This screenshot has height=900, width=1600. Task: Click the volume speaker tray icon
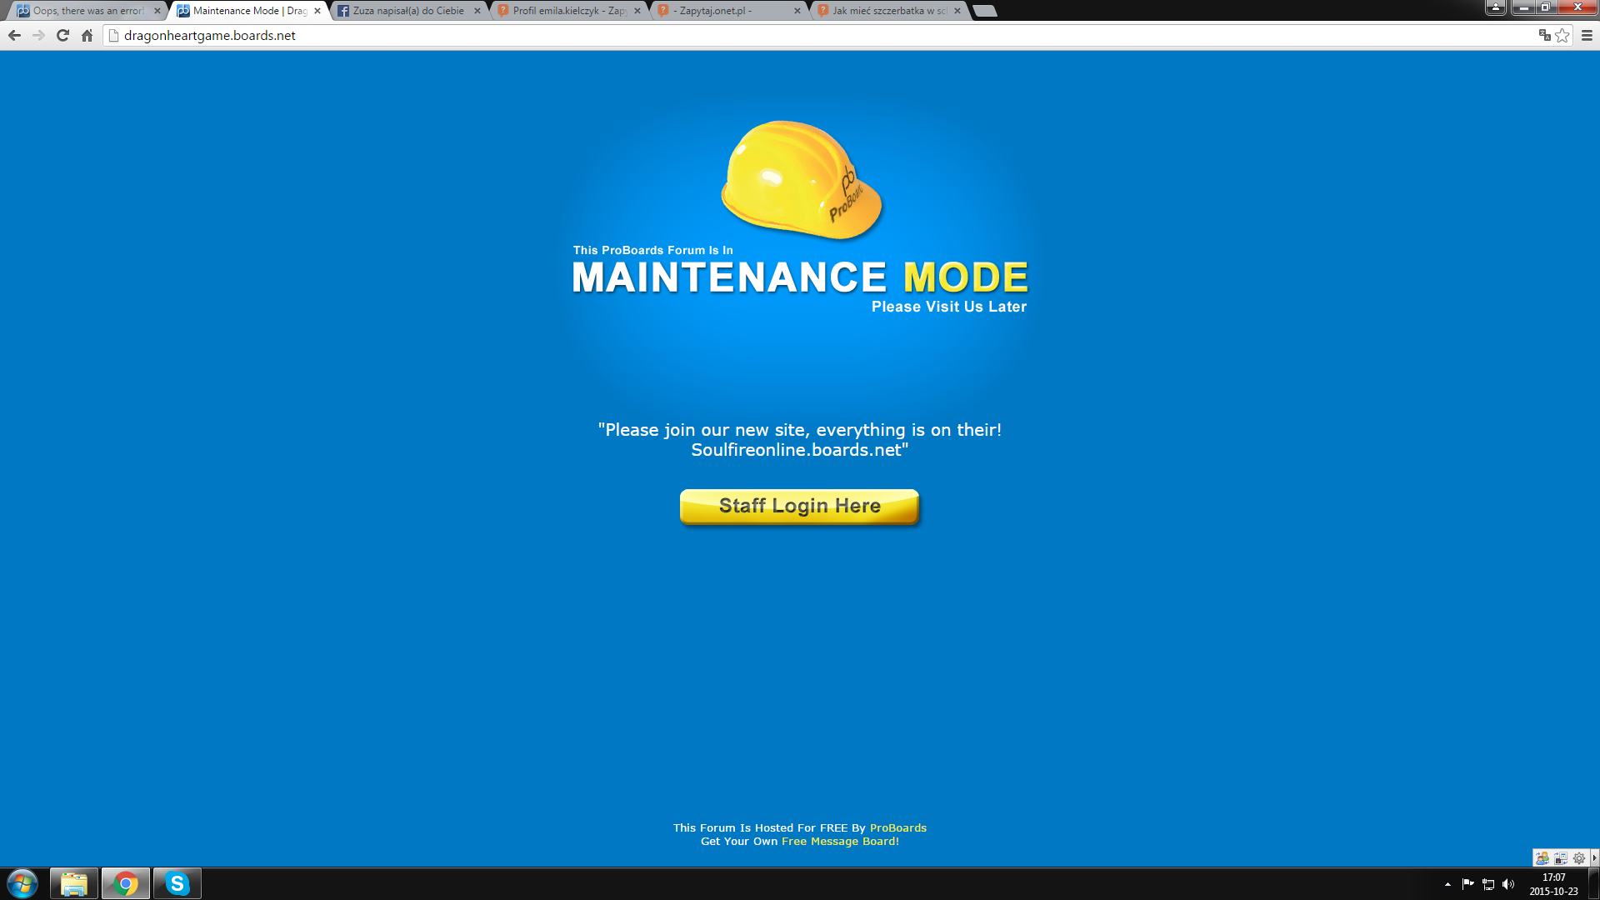pos(1508,884)
